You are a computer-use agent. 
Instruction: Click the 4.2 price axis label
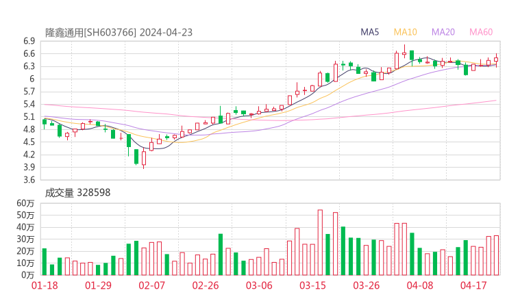pos(29,155)
